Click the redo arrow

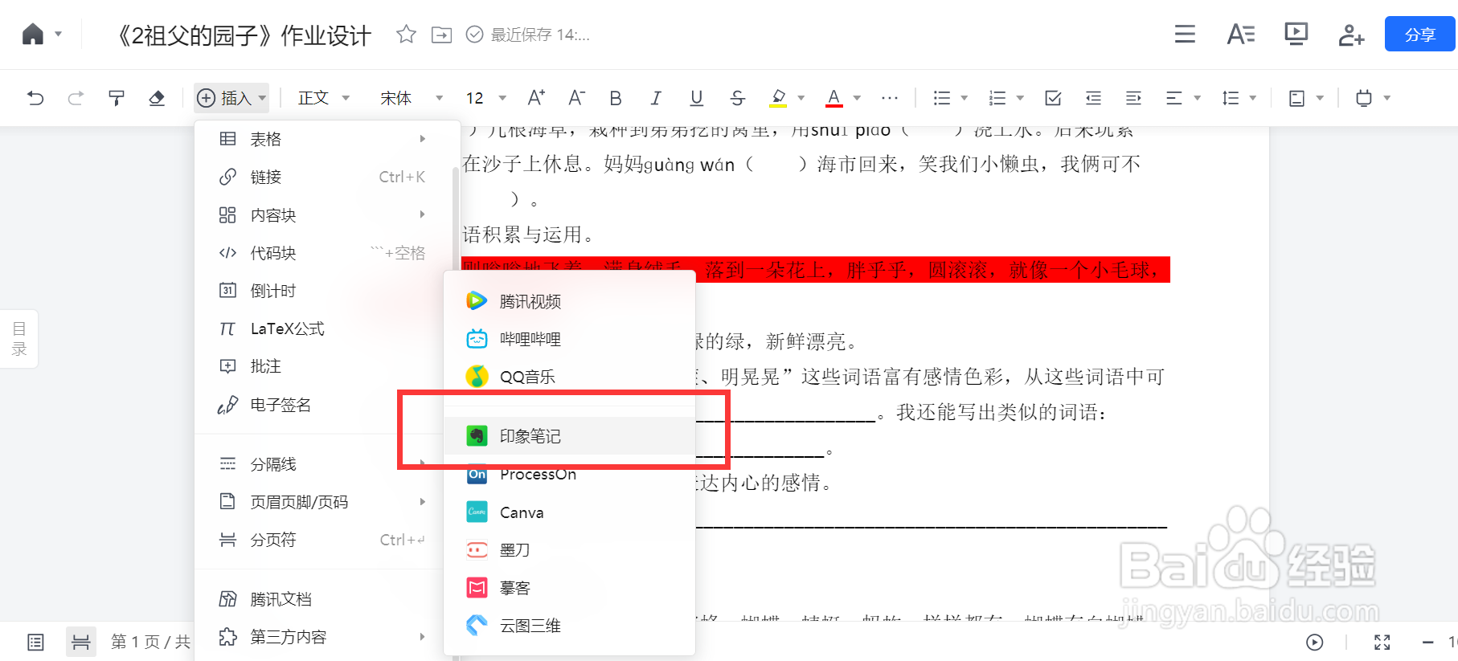point(76,98)
